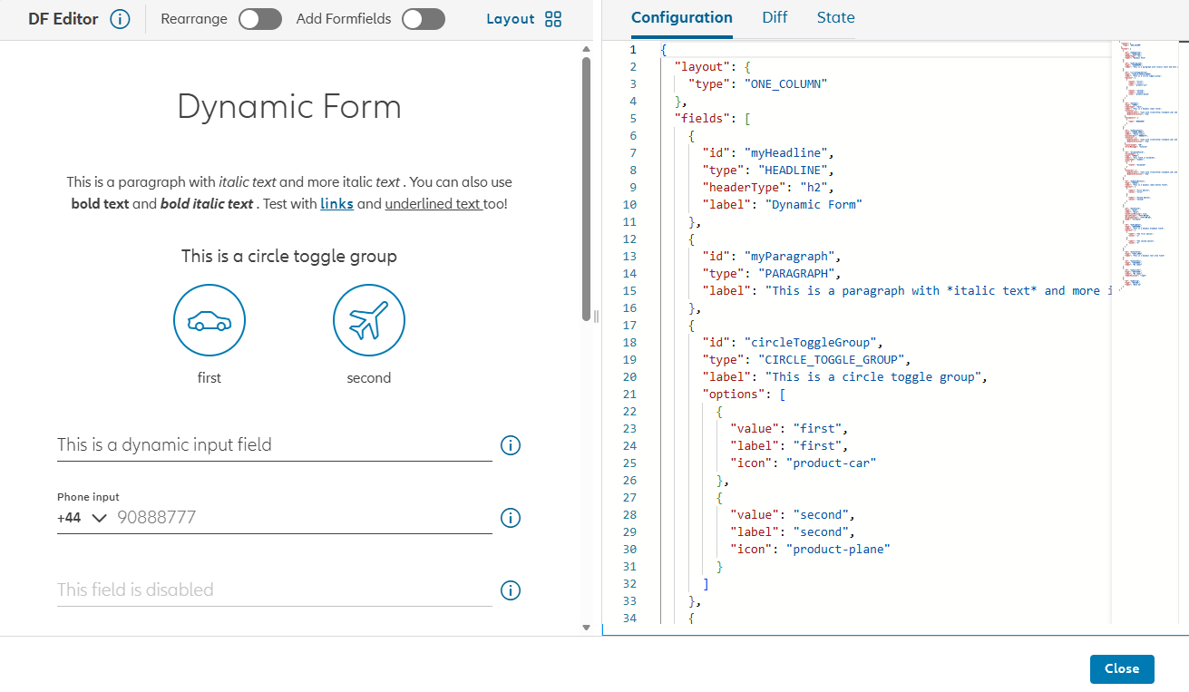
Task: Open the Layout grid icon
Action: point(553,19)
